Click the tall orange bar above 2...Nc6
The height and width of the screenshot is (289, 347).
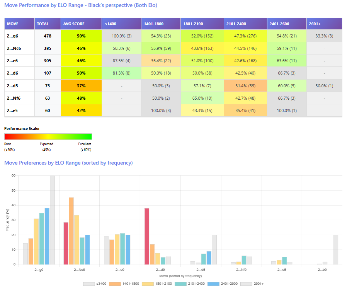(71, 231)
